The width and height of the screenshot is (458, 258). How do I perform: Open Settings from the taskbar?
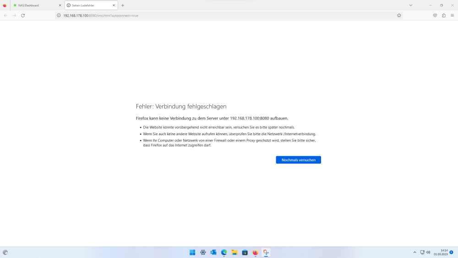coord(203,253)
